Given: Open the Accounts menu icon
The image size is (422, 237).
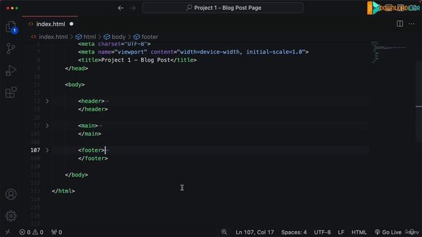Looking at the screenshot, I should pyautogui.click(x=11, y=194).
